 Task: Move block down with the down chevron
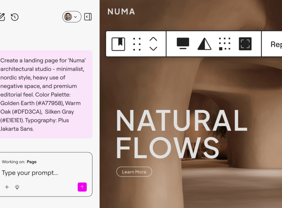tap(153, 49)
